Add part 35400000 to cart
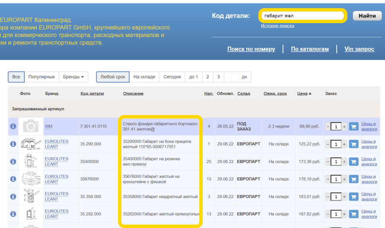Screen dimensions: 385x228 coord(354,162)
